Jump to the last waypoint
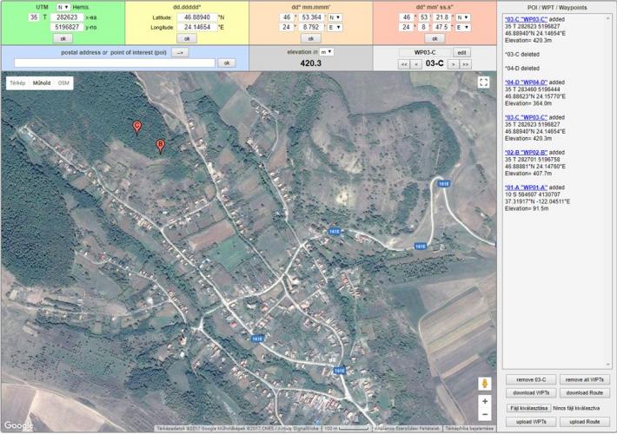The width and height of the screenshot is (617, 434). click(466, 64)
